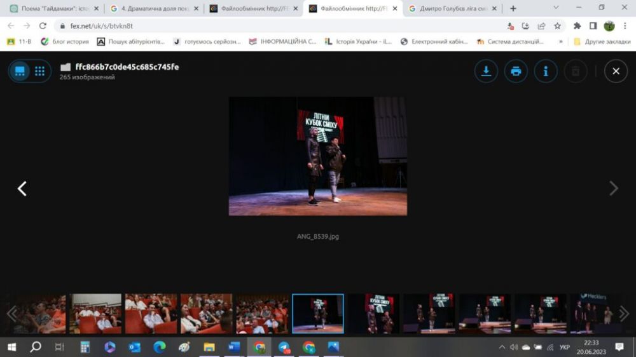
Task: Close the image viewer with X button
Action: (x=615, y=71)
